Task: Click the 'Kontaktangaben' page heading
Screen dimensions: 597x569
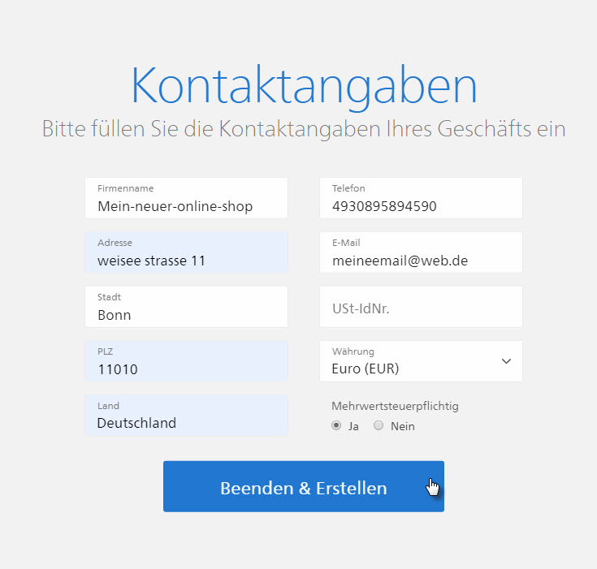Action: coord(303,86)
